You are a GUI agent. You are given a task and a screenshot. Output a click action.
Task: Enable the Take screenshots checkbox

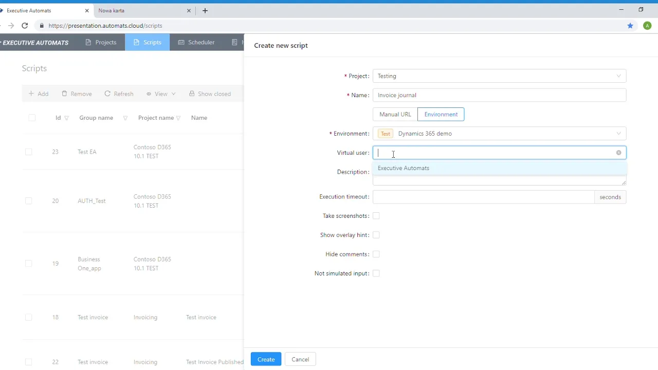coord(376,216)
